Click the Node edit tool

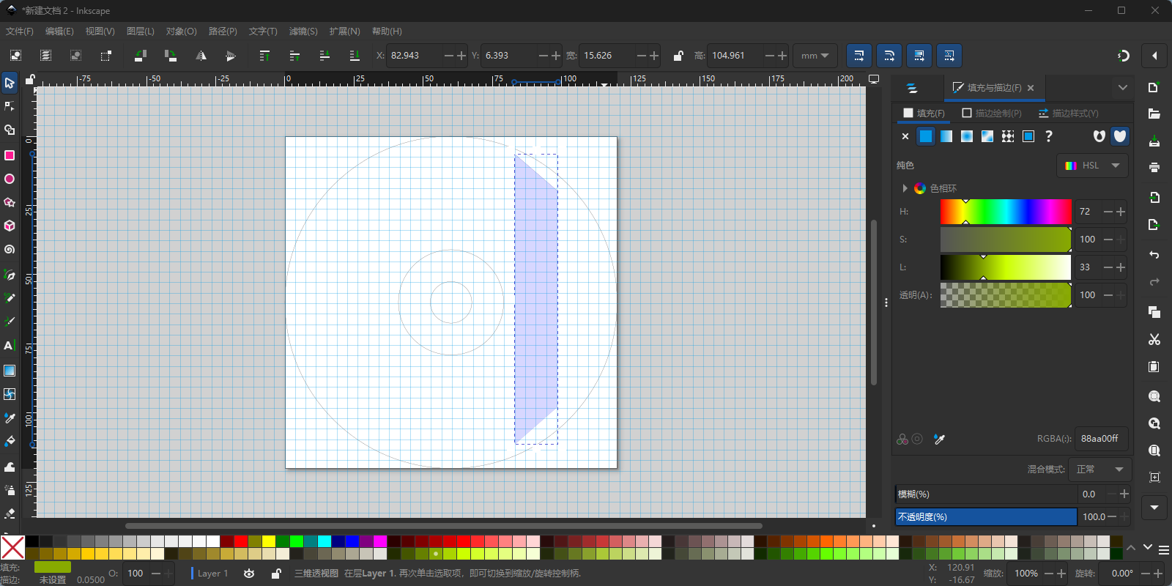coord(10,106)
